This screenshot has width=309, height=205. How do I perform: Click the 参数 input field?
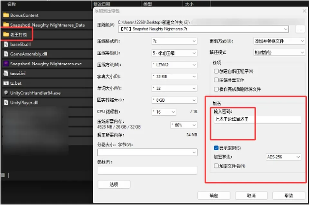coord(147,170)
